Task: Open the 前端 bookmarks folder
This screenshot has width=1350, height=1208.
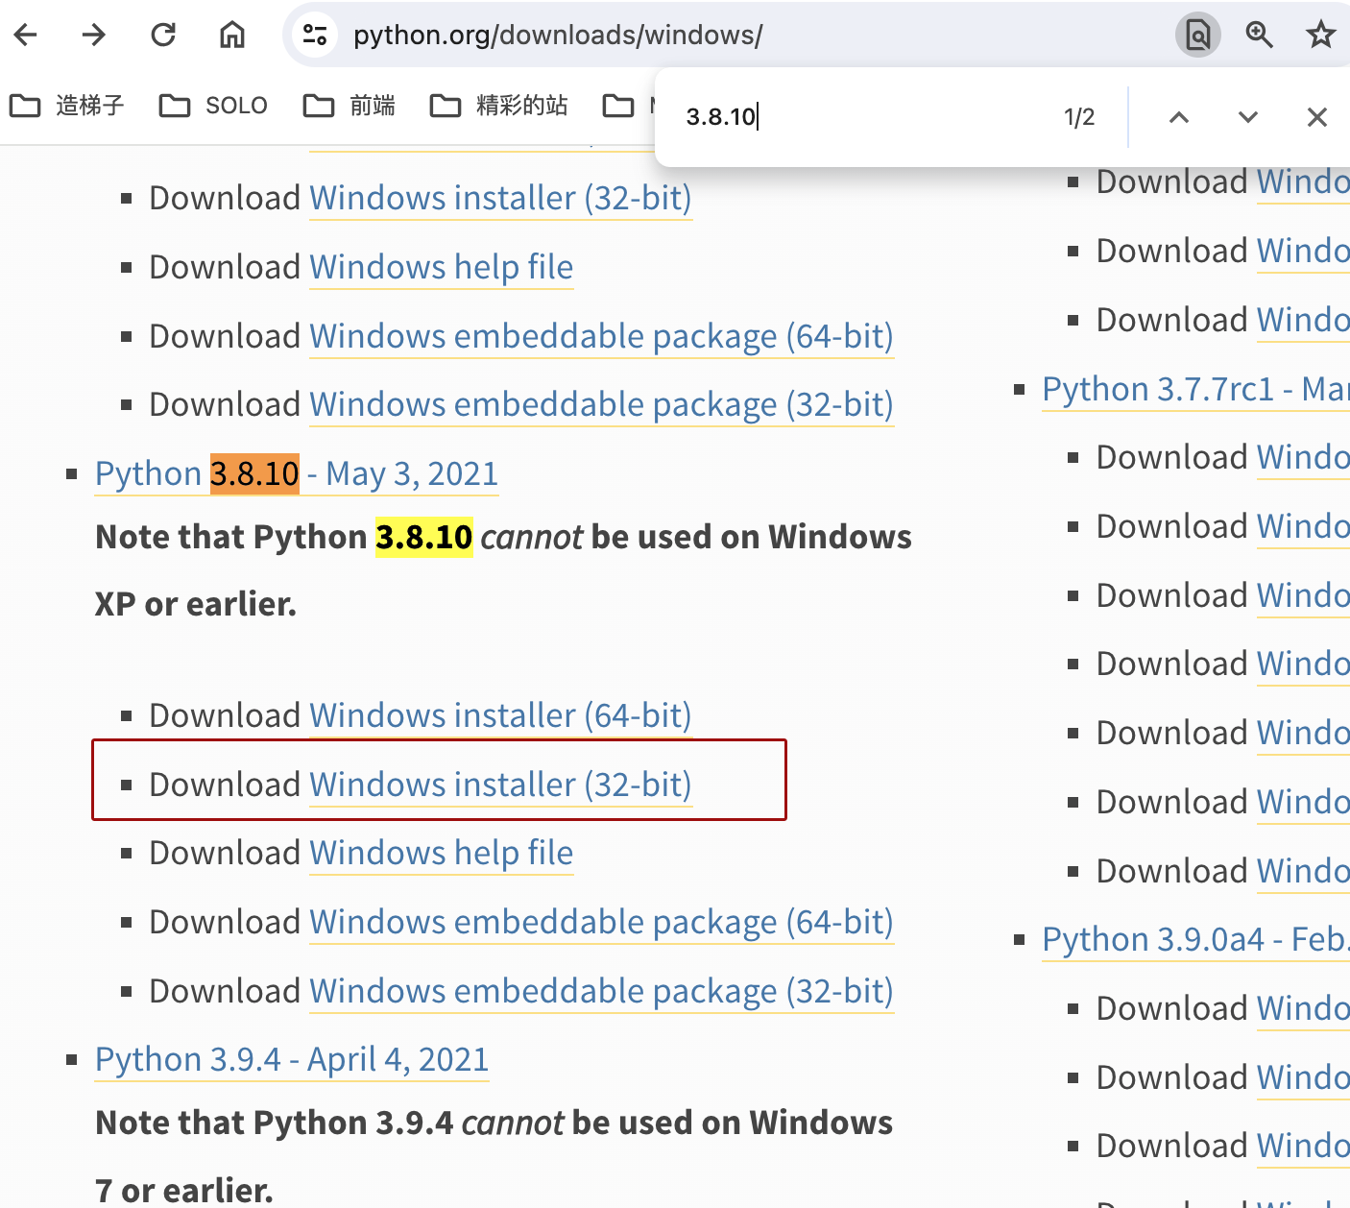Action: click(x=350, y=106)
